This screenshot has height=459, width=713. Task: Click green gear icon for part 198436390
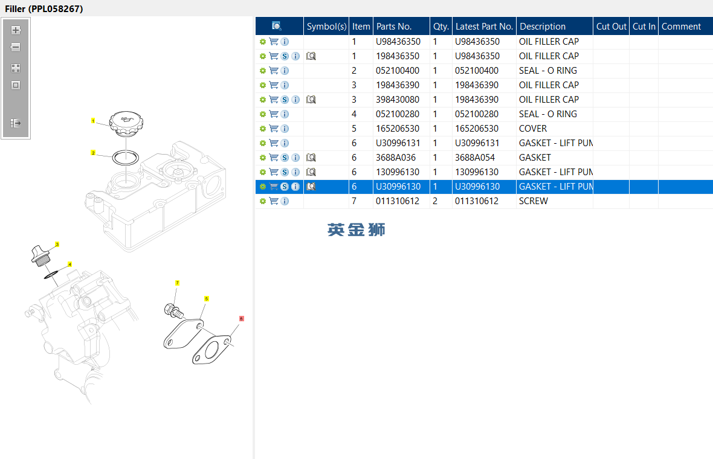262,85
